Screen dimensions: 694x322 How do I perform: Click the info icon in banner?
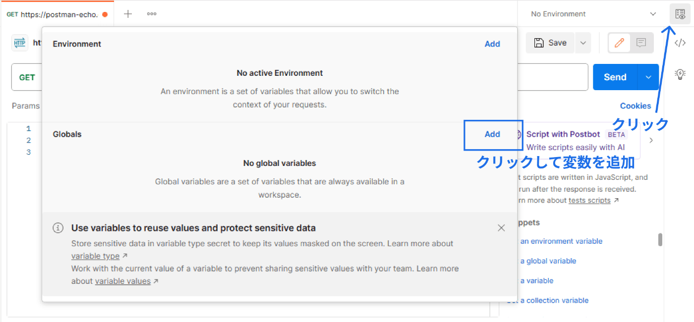tap(58, 228)
